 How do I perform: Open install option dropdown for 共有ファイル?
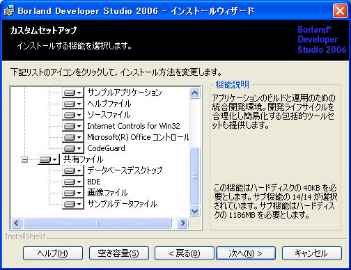coord(48,159)
